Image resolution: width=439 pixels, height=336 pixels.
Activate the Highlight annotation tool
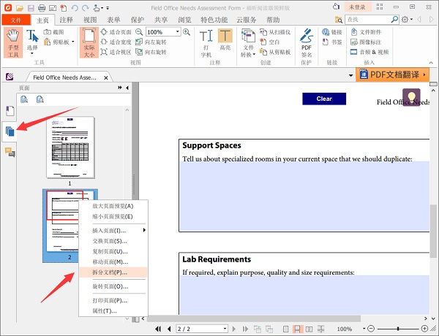pos(225,42)
